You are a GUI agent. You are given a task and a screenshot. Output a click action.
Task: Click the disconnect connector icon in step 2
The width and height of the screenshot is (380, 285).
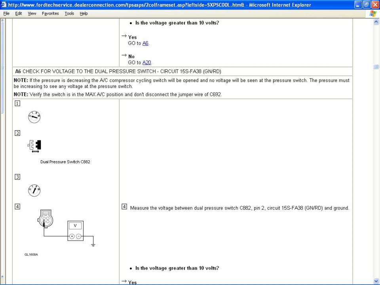(x=34, y=146)
